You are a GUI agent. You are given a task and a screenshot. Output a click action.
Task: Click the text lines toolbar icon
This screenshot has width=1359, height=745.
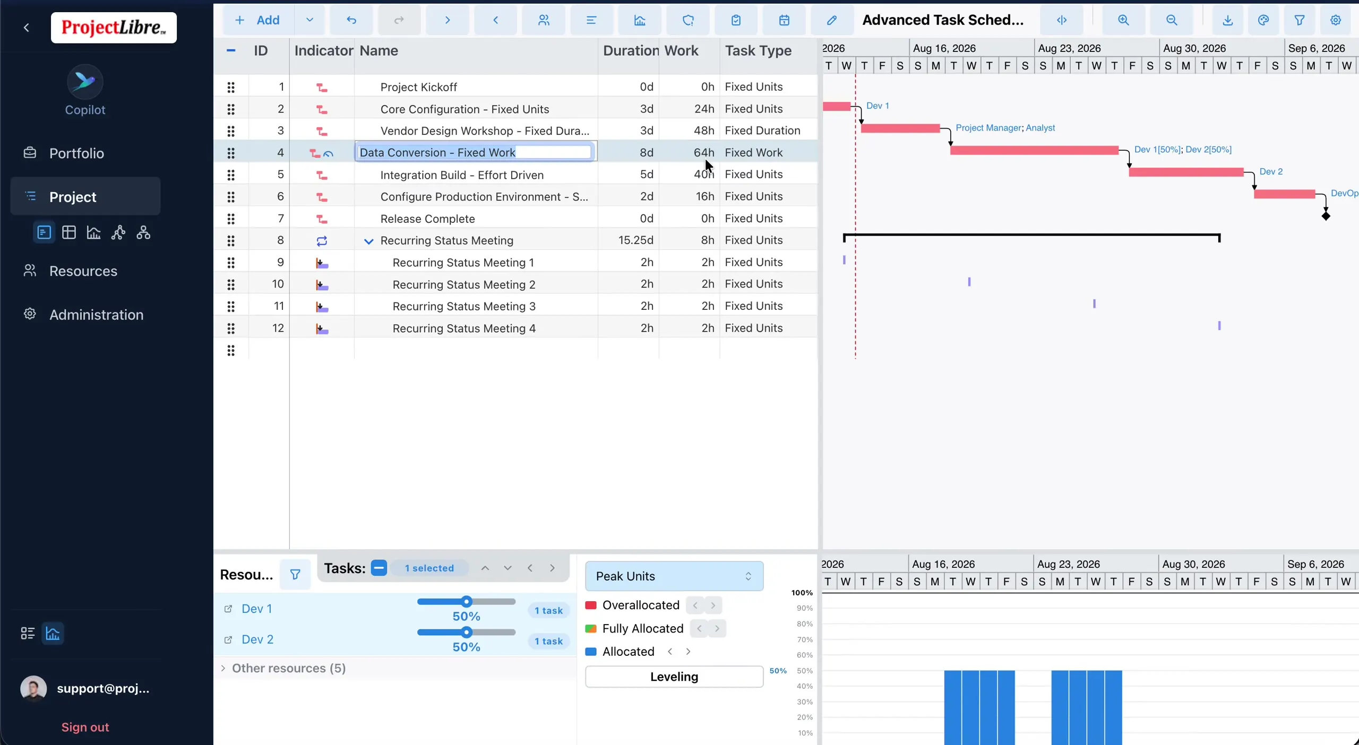591,20
